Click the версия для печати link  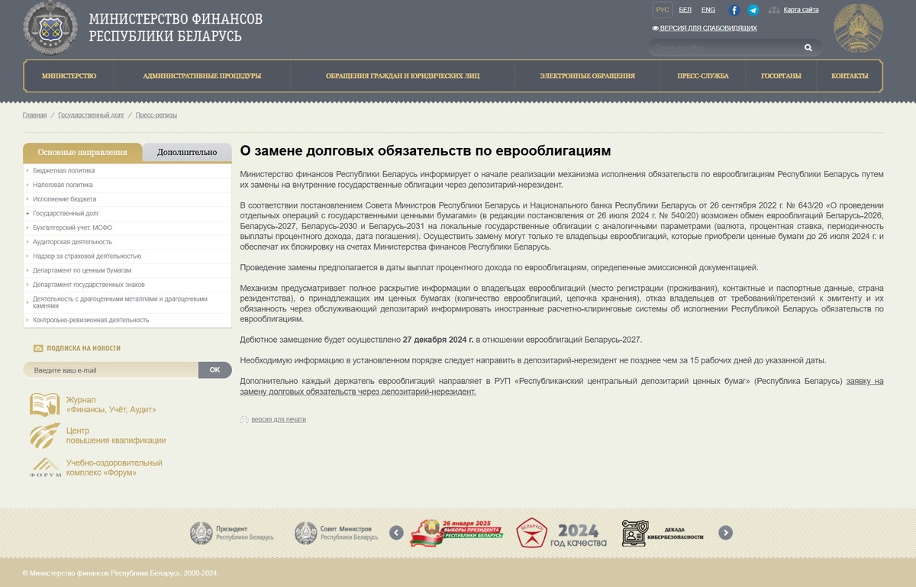point(279,419)
